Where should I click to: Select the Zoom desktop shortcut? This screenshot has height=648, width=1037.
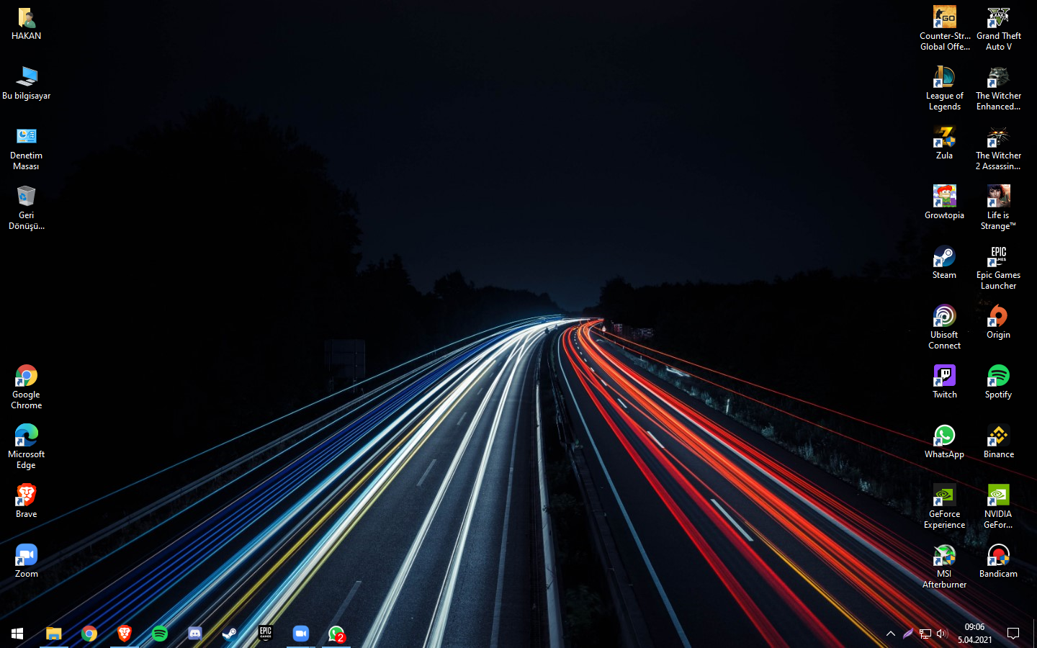click(x=26, y=562)
